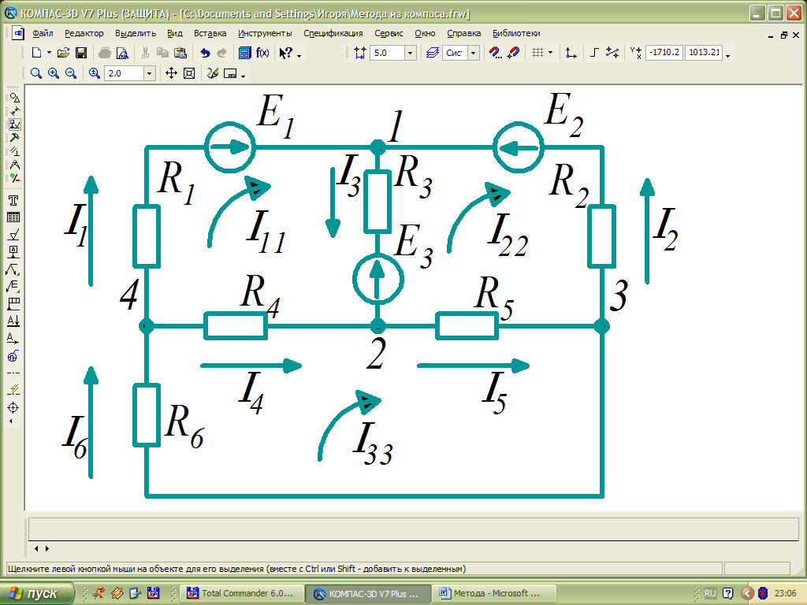Expand the zoom scale 2.0 dropdown
The height and width of the screenshot is (605, 807).
tap(150, 73)
